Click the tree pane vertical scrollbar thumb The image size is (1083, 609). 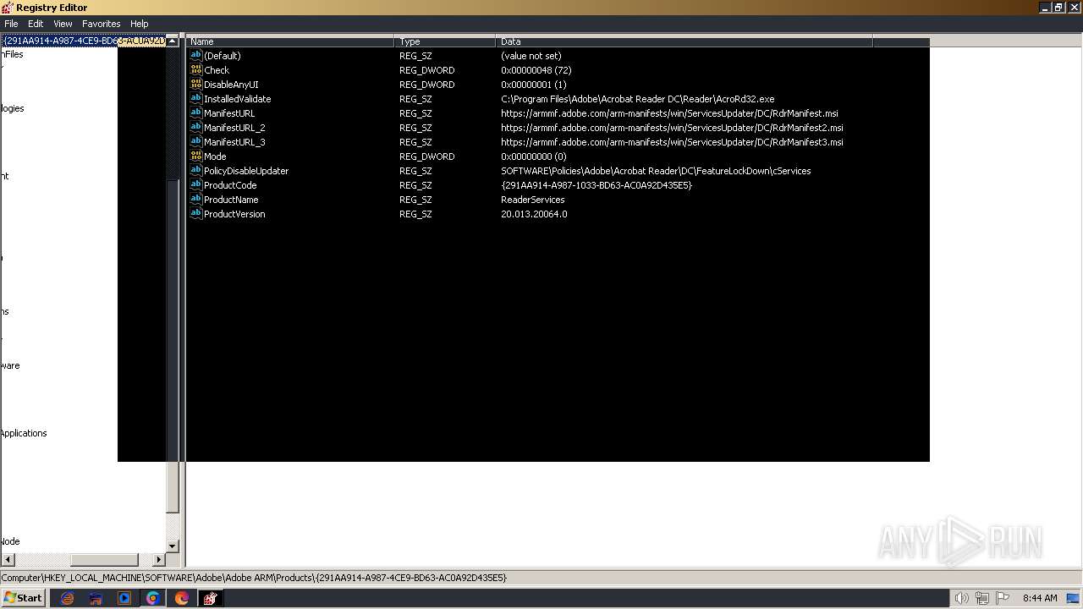173,346
